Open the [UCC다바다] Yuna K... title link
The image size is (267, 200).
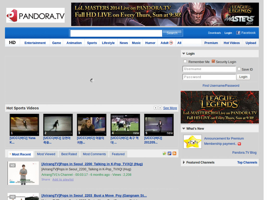pyautogui.click(x=22, y=140)
